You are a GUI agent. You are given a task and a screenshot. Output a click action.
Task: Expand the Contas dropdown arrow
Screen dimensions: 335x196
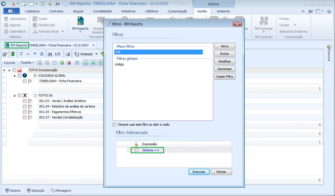point(295,25)
